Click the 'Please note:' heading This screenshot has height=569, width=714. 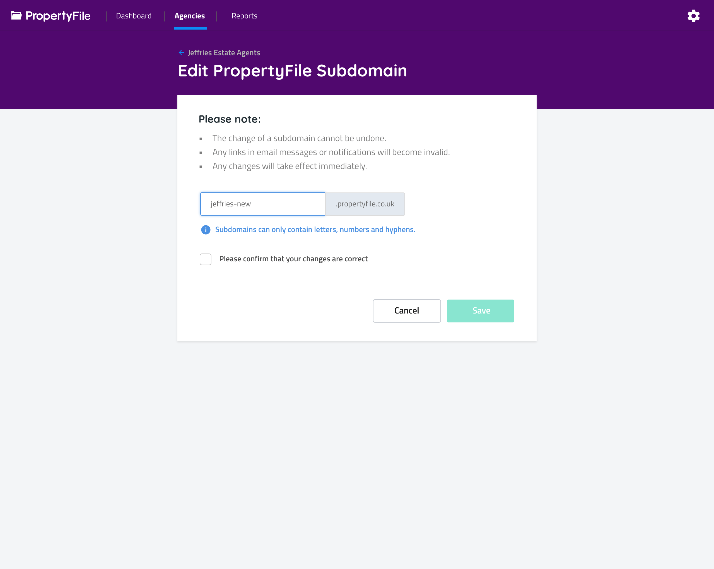click(x=230, y=119)
